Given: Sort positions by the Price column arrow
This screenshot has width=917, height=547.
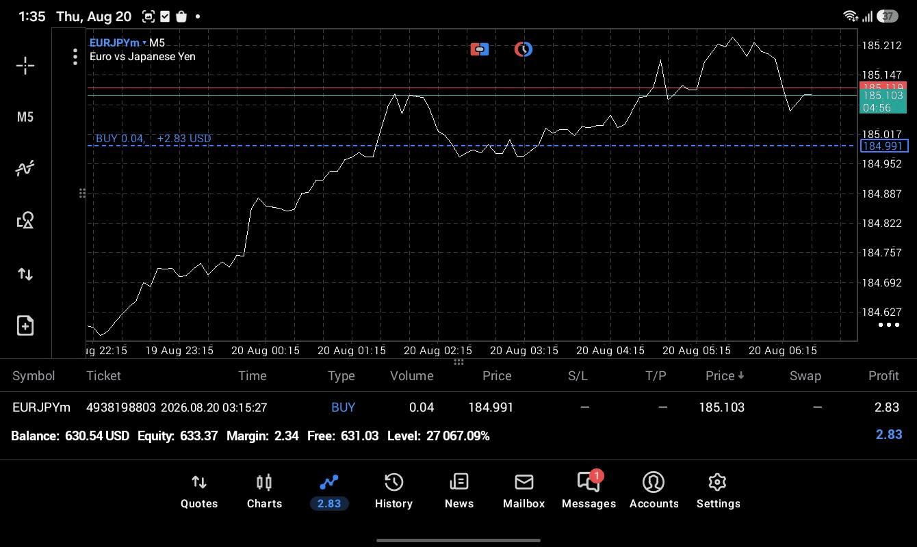Looking at the screenshot, I should pos(725,375).
